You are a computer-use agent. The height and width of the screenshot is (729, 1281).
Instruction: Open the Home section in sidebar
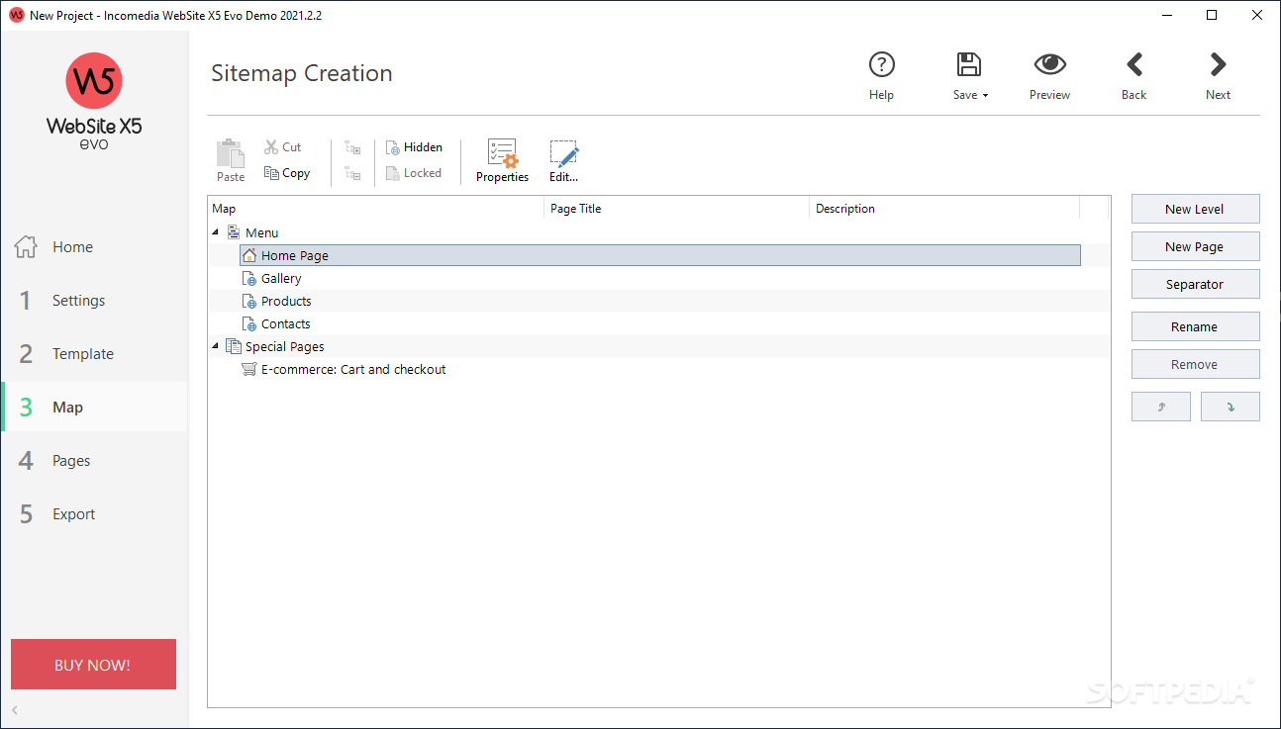[x=94, y=247]
